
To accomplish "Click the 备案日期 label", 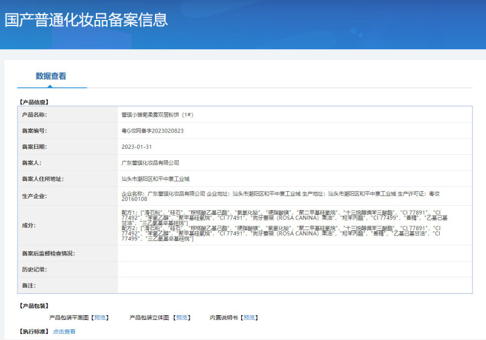I will [x=35, y=147].
